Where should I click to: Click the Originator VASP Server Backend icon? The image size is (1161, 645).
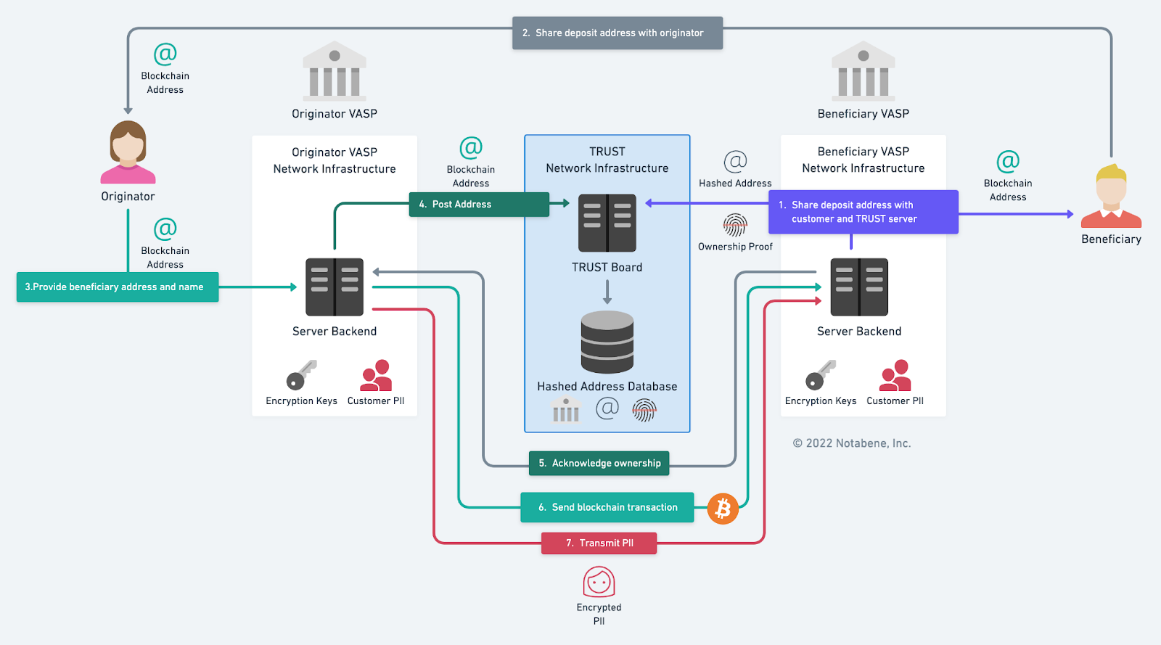(x=335, y=287)
